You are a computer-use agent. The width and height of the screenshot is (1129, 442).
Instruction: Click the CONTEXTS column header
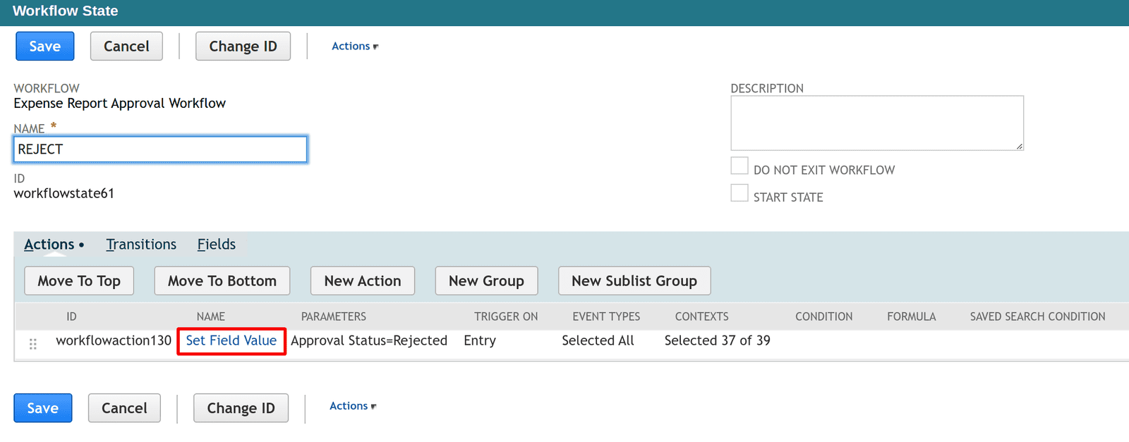(701, 317)
